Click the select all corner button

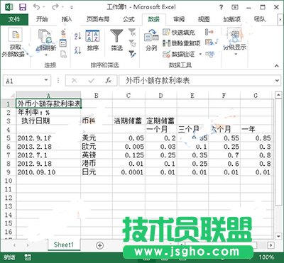(9, 96)
